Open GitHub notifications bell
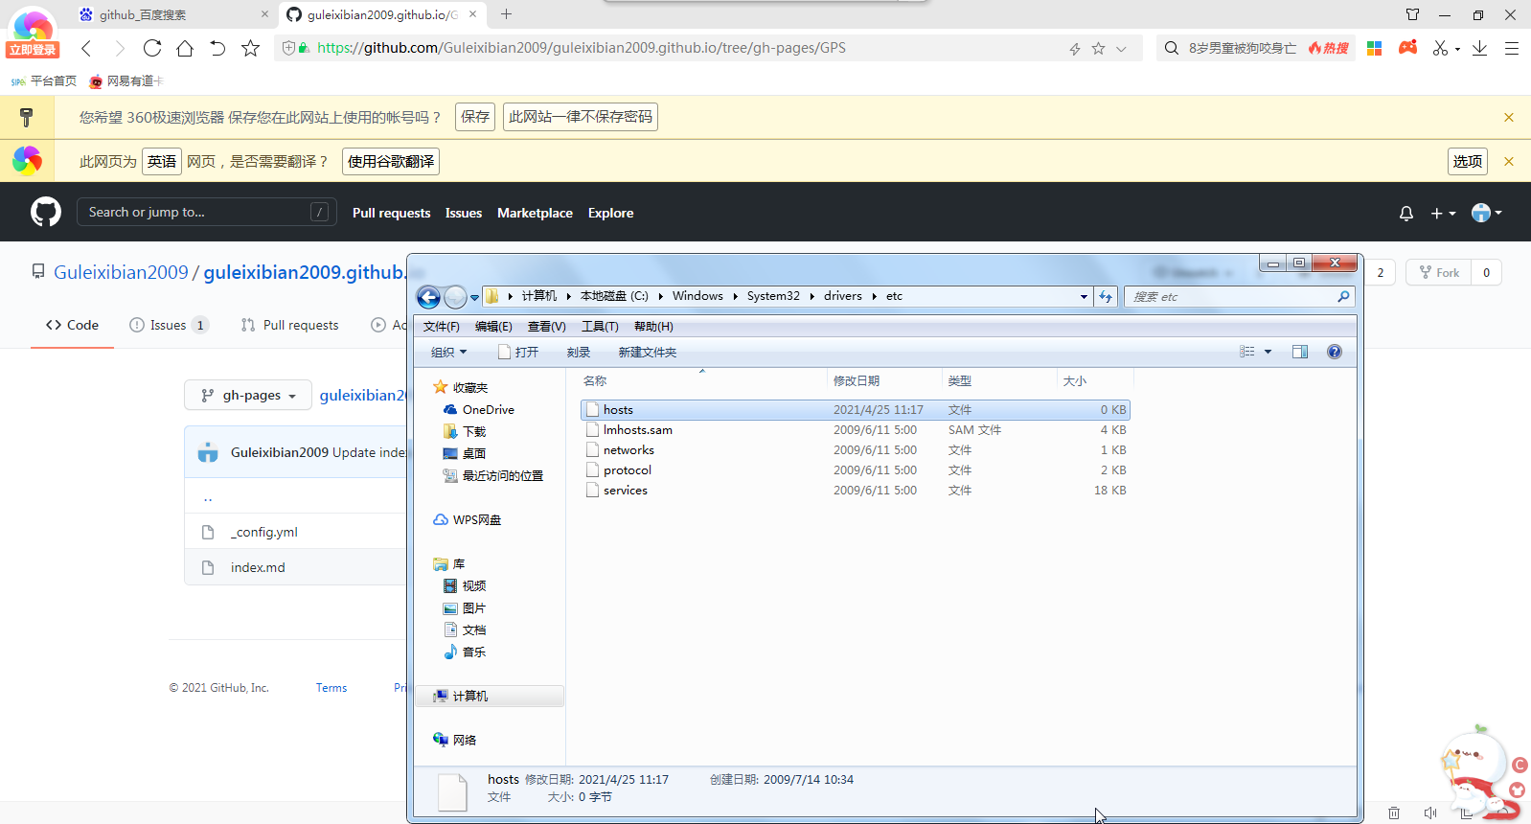 [1406, 214]
